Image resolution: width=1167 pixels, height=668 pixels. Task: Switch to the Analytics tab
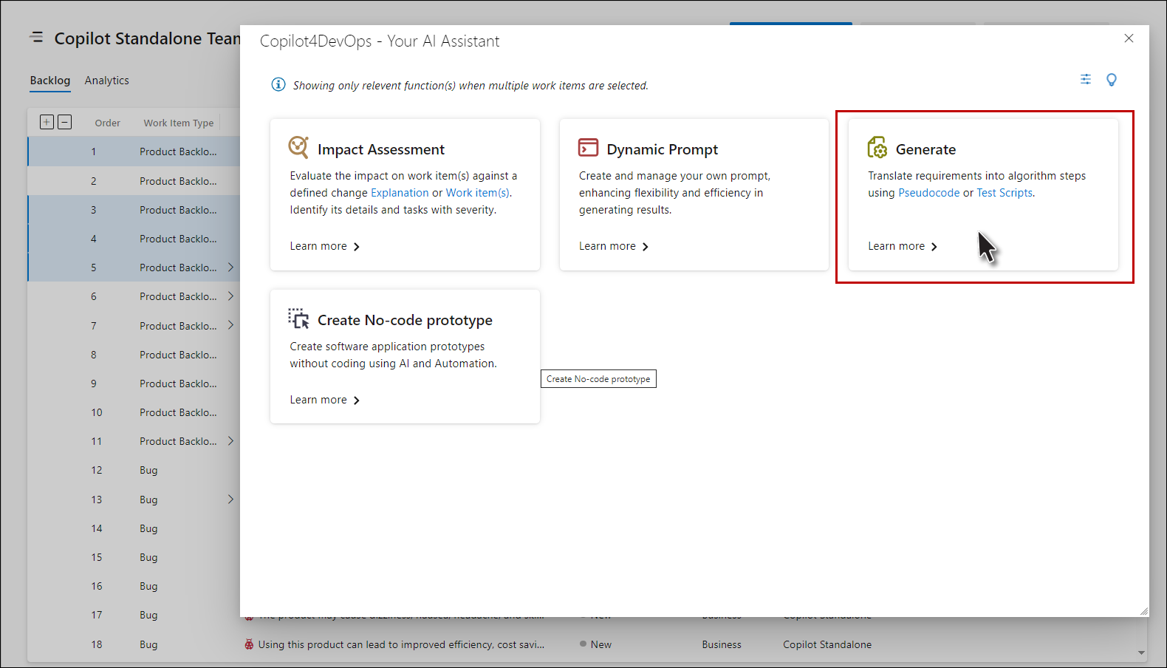click(x=107, y=81)
